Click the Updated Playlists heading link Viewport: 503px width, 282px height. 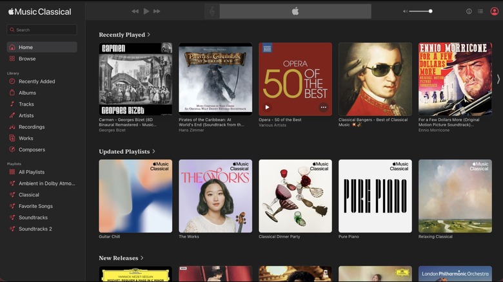[124, 151]
